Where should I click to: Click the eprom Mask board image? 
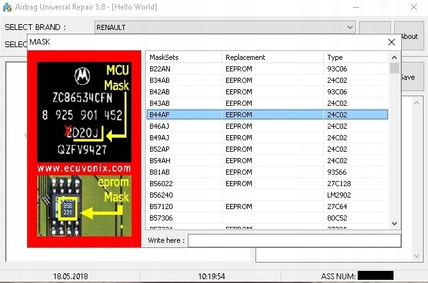click(x=84, y=206)
